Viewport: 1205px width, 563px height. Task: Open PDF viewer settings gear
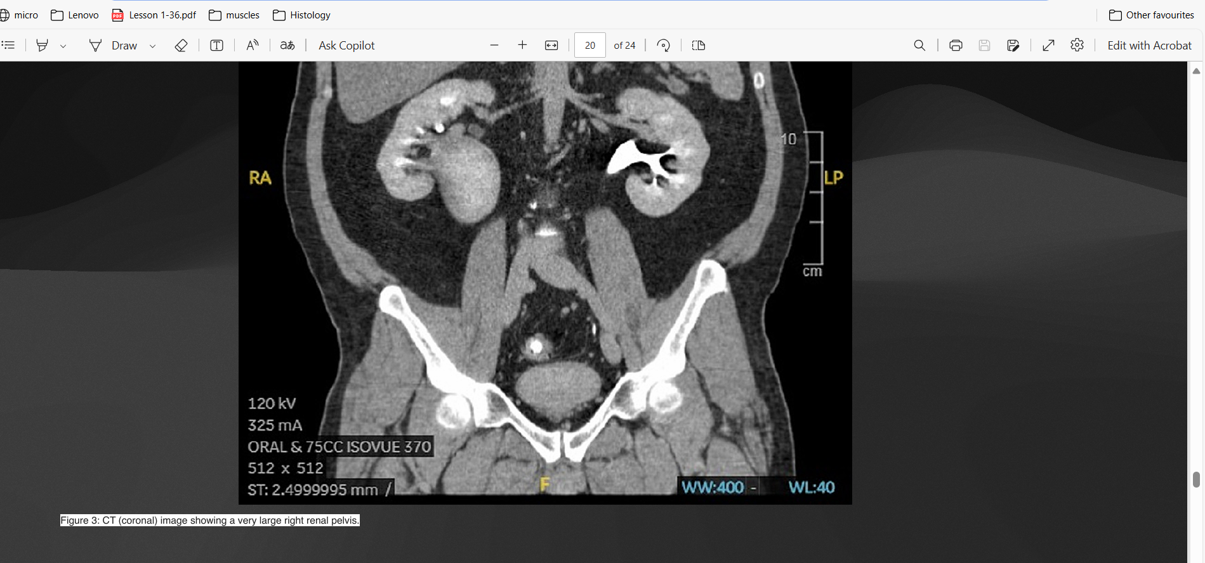[x=1077, y=45]
